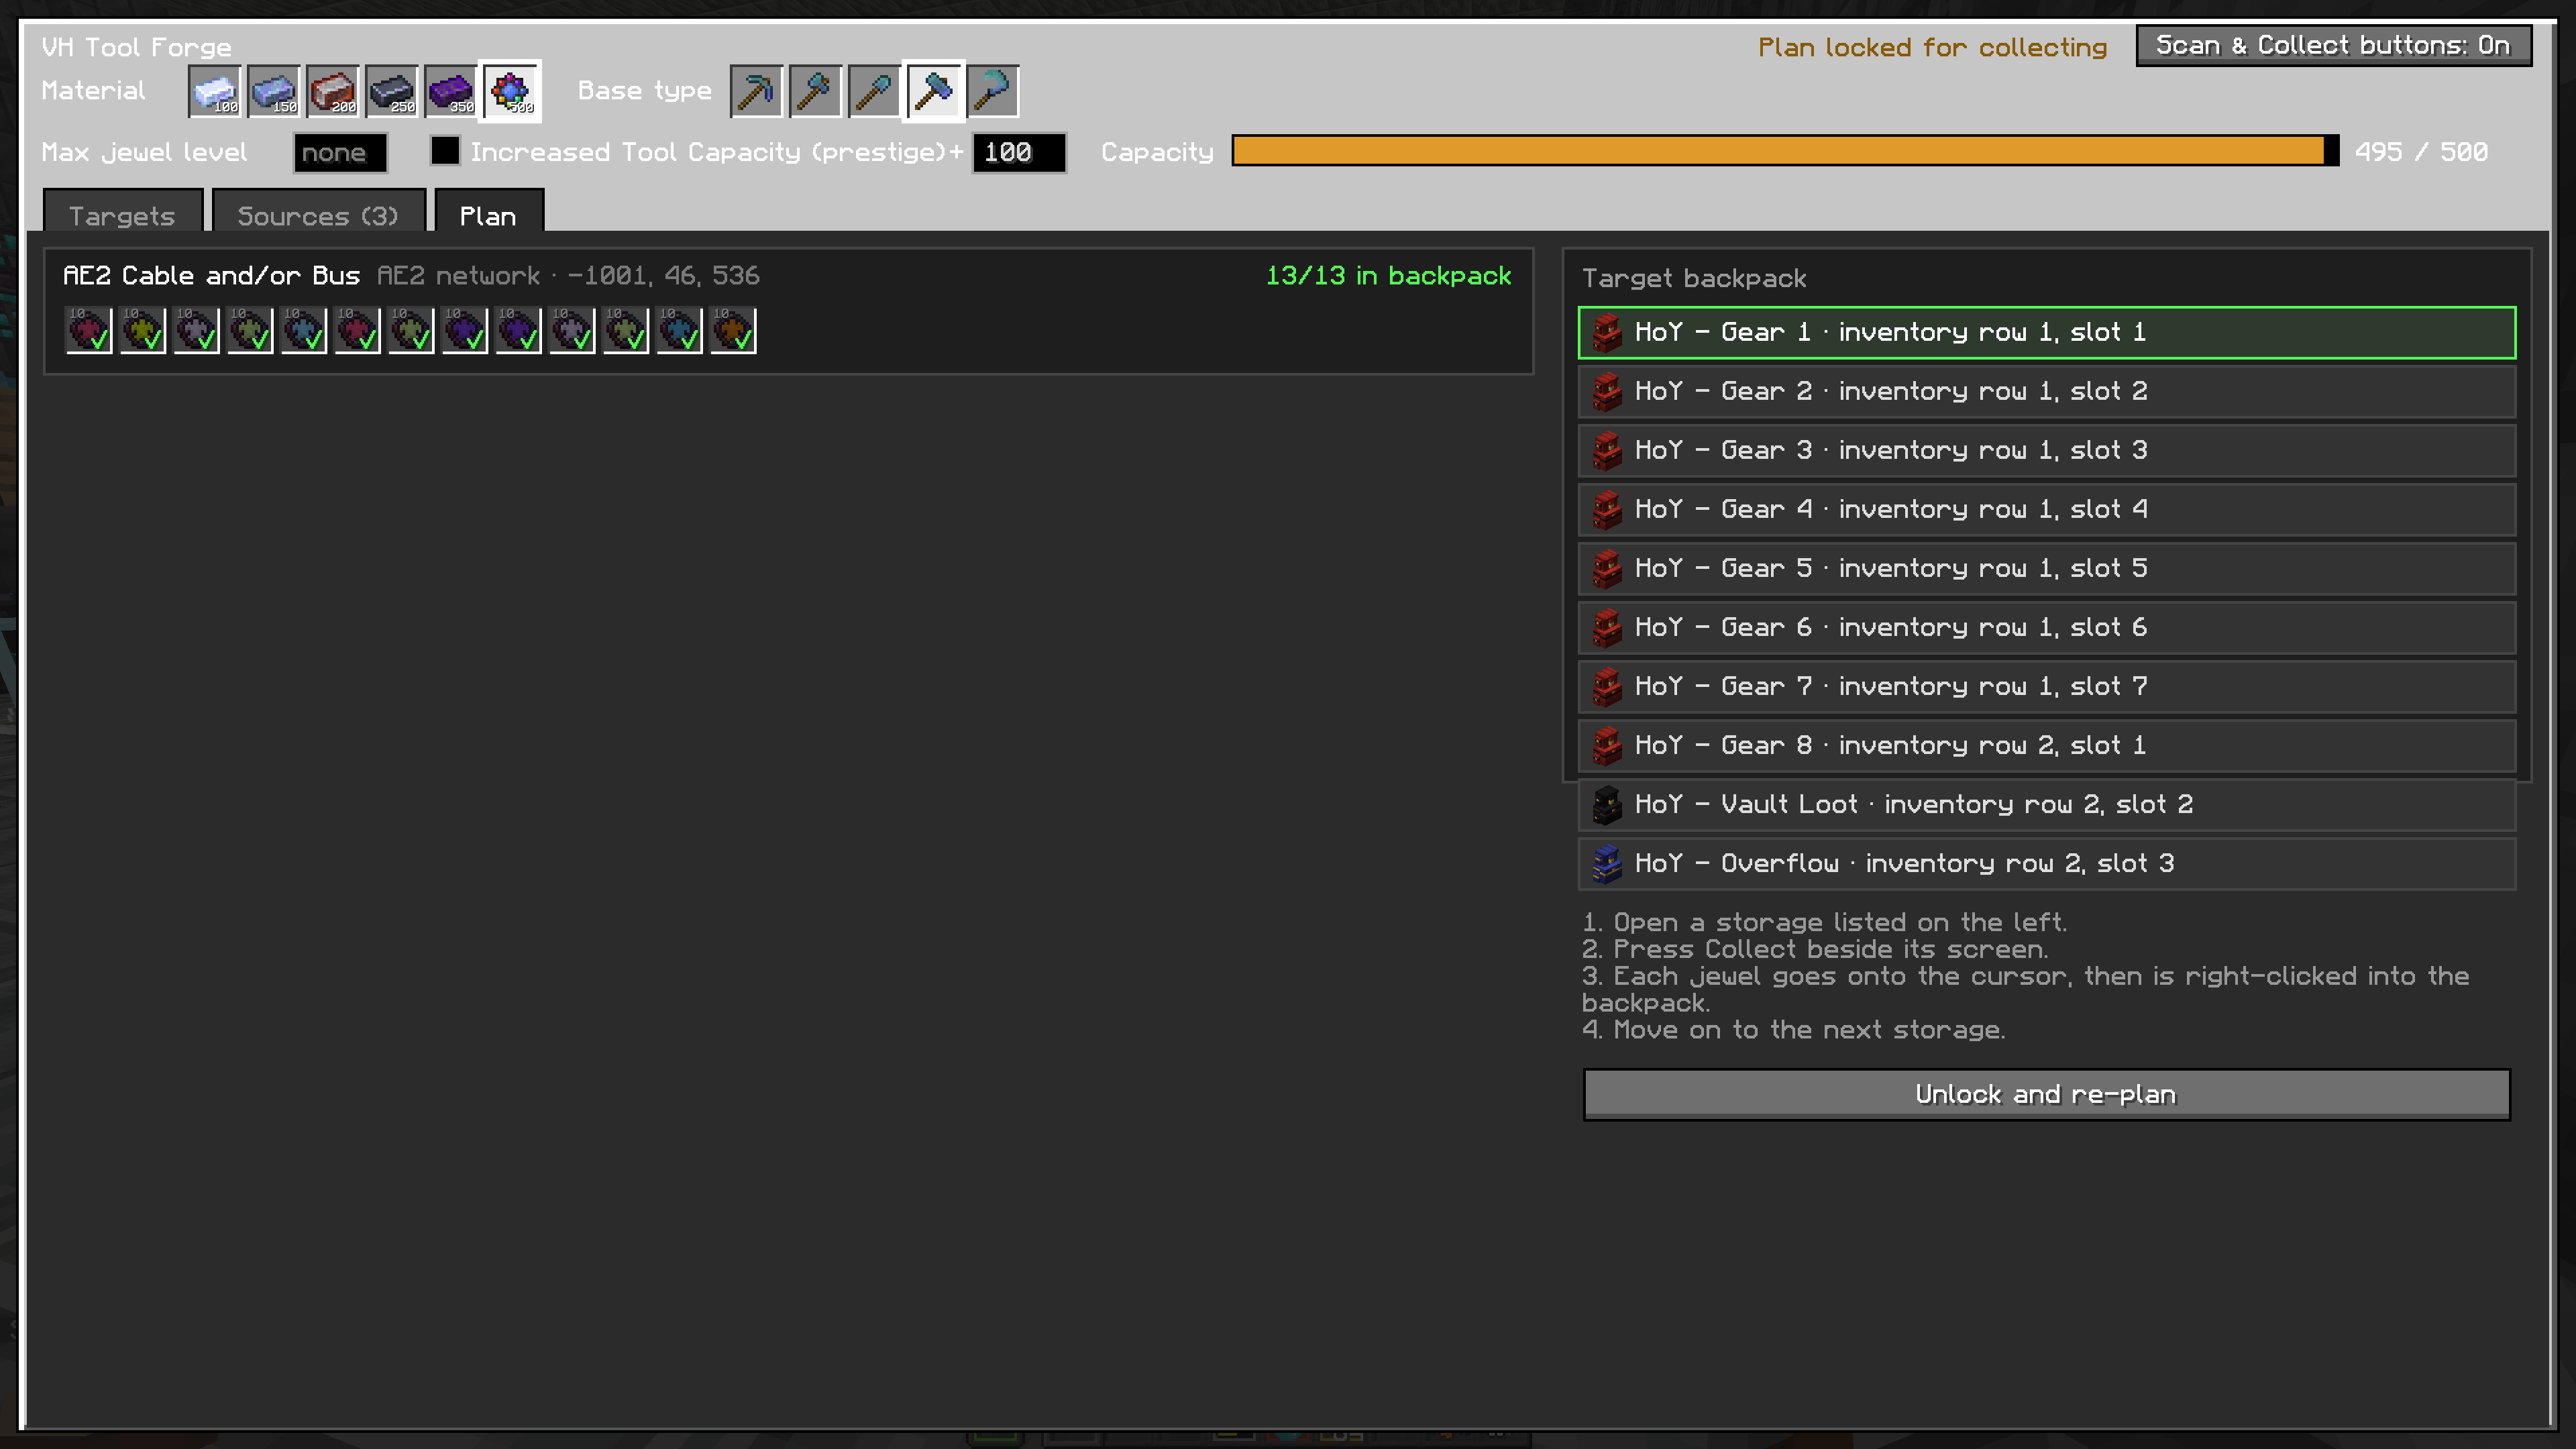This screenshot has height=1449, width=2576.
Task: Select the red 200-capacity material
Action: (332, 92)
